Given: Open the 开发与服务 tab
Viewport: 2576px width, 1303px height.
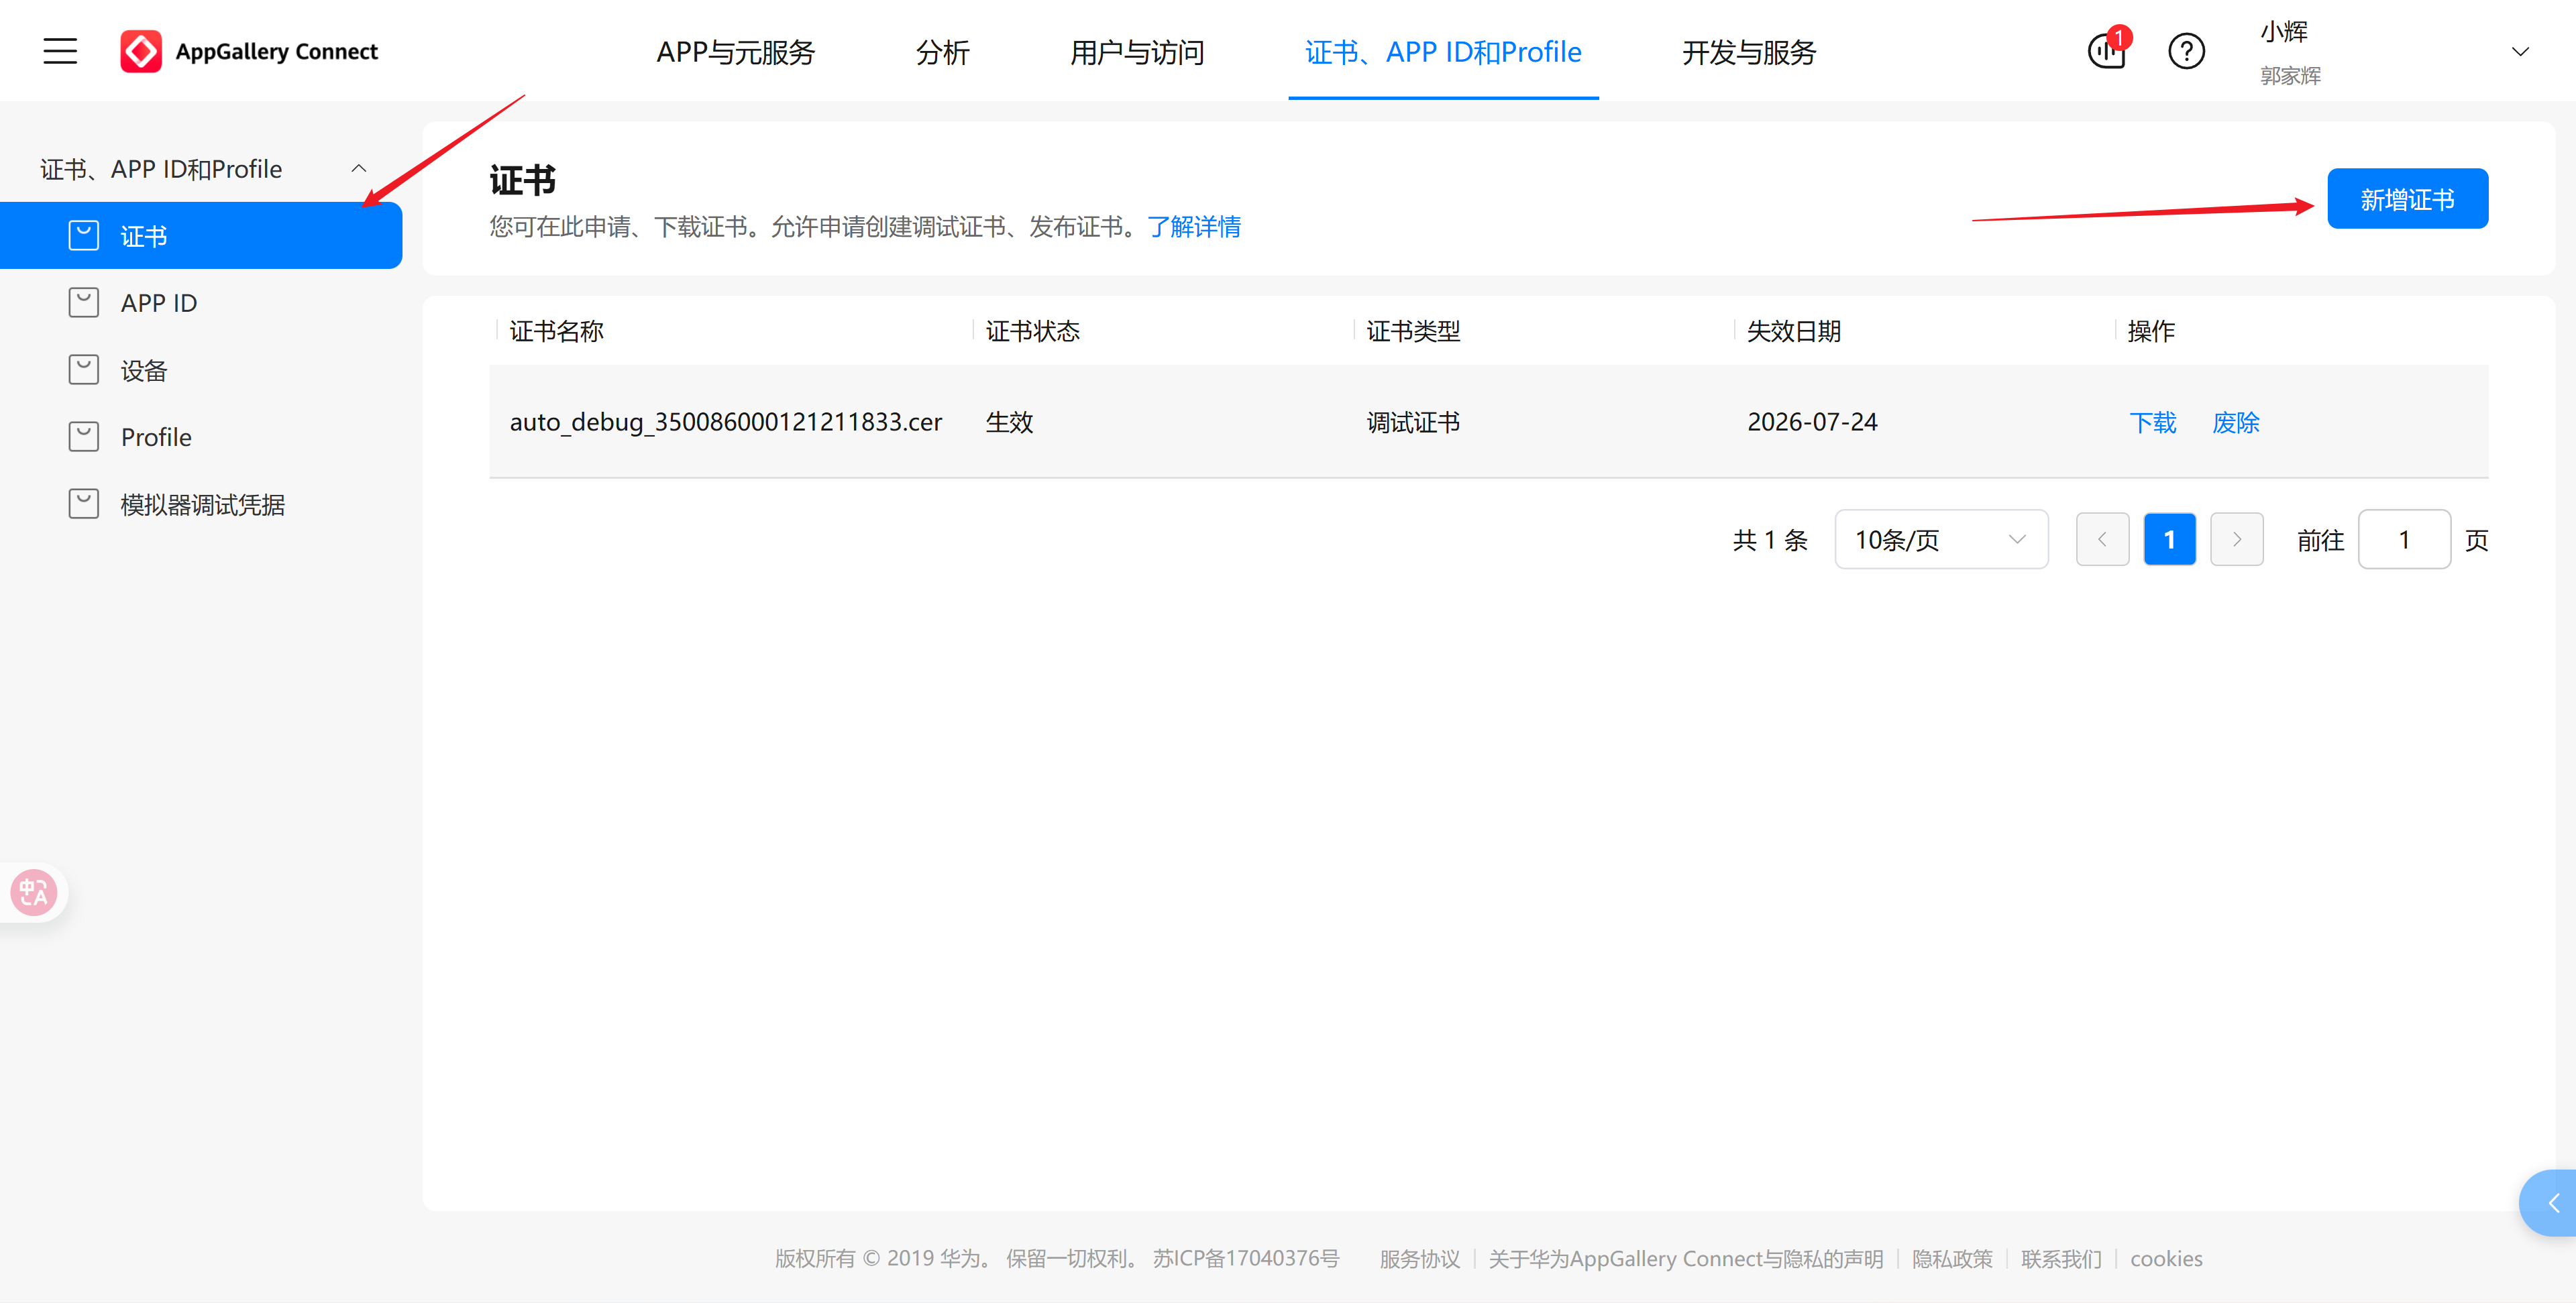Looking at the screenshot, I should click(x=1748, y=52).
